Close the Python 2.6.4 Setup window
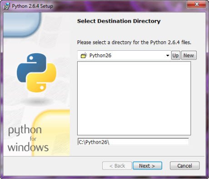 click(197, 4)
